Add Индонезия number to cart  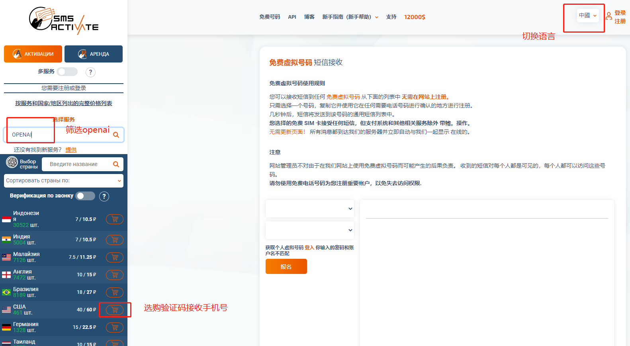[x=115, y=219]
